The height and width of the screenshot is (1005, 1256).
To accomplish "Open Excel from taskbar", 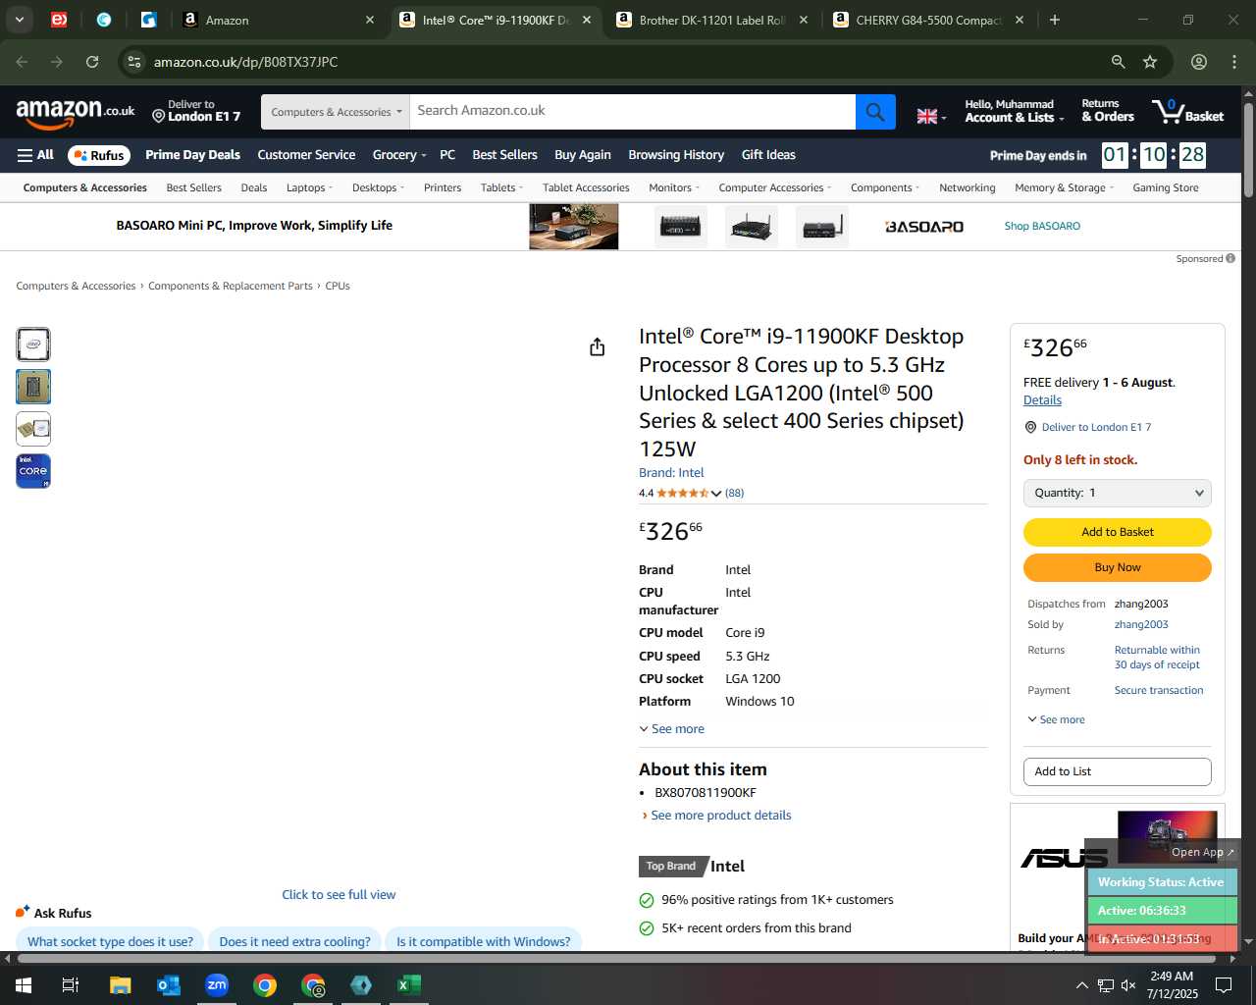I will [x=409, y=984].
